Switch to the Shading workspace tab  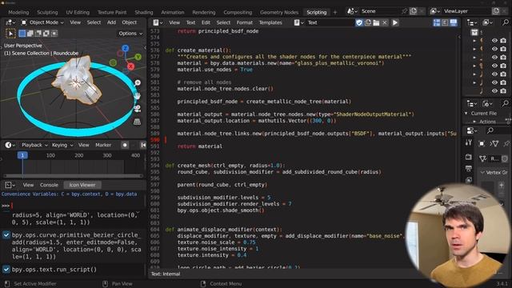pyautogui.click(x=144, y=13)
